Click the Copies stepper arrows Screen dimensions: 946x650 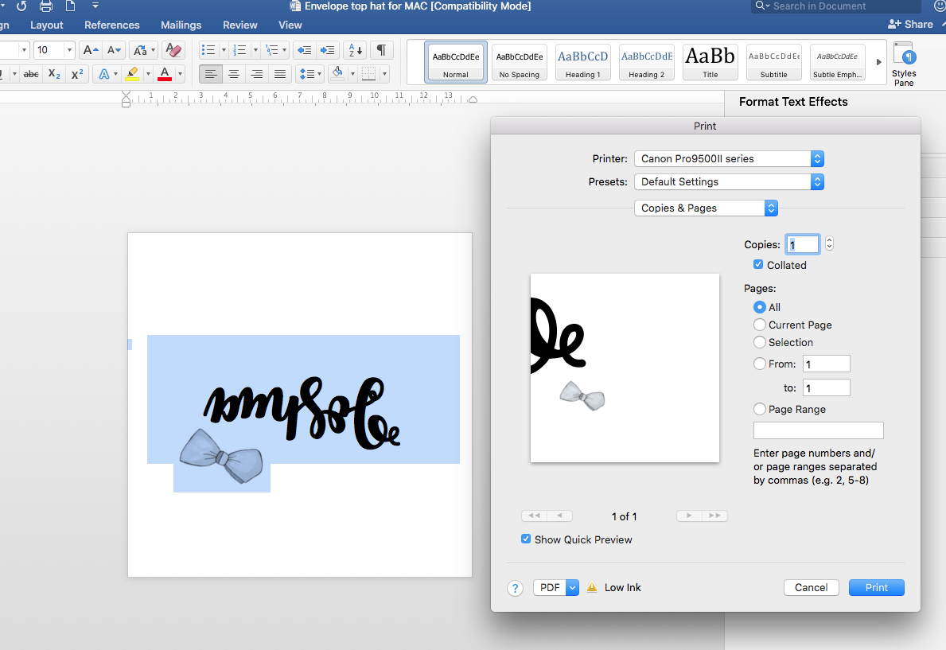[829, 243]
